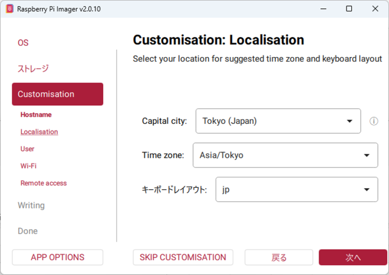Click the Writing step in sidebar
Image resolution: width=389 pixels, height=275 pixels.
(31, 205)
